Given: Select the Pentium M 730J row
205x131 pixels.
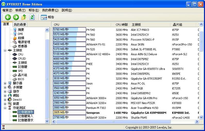Looking at the screenshot, I should click(96, 108).
